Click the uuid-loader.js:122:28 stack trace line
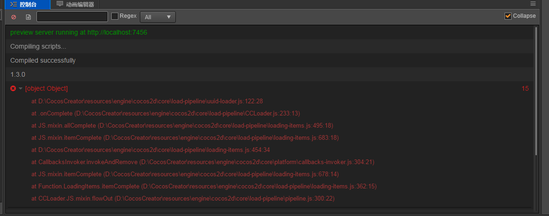The image size is (549, 216). (147, 101)
